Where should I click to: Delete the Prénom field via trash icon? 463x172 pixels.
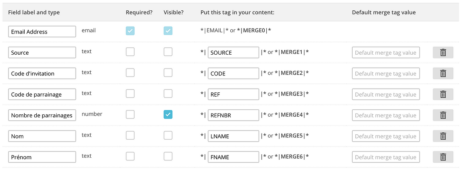pos(443,157)
